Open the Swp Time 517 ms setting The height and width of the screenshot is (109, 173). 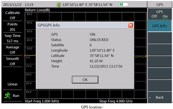pyautogui.click(x=12, y=38)
